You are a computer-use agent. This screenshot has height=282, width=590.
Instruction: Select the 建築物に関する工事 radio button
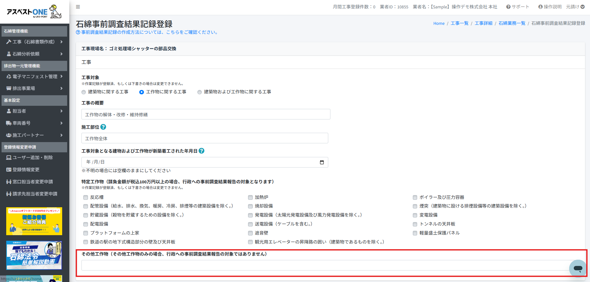point(84,92)
